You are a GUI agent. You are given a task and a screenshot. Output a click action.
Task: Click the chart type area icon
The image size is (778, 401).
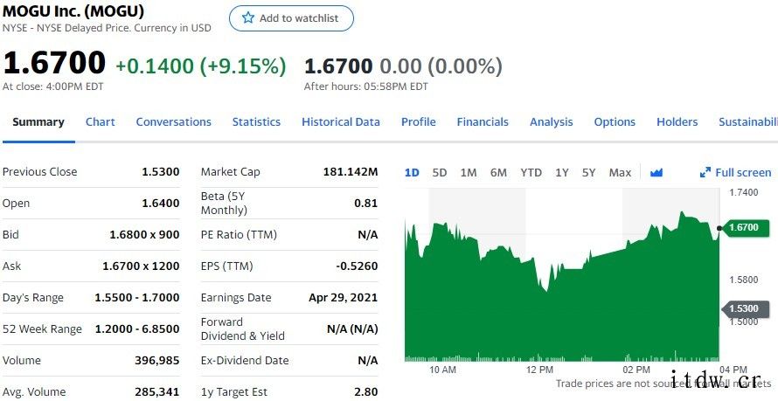(656, 172)
